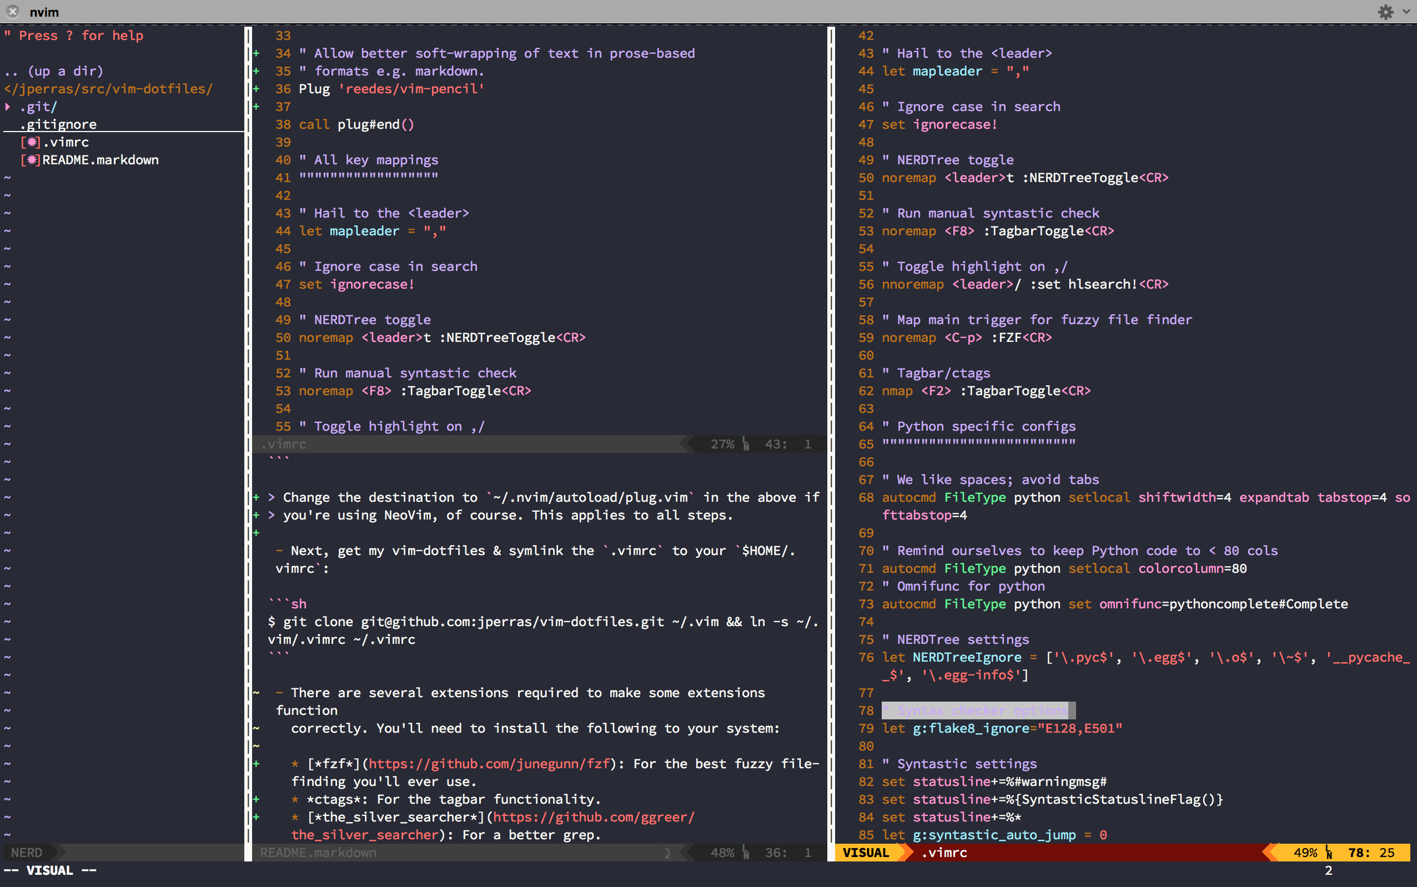
Task: Click the omnifunc autocmd on line 73
Action: (x=1115, y=604)
